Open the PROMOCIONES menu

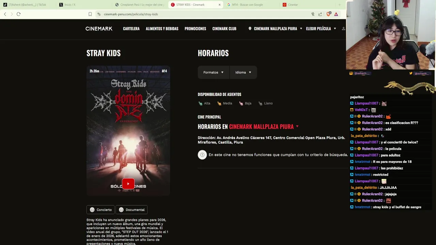(x=195, y=29)
